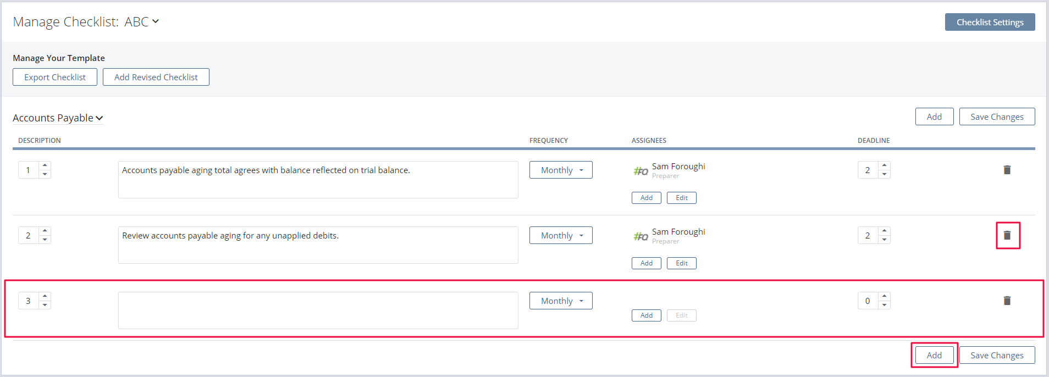Open the ABC checklist selector dropdown

[142, 21]
